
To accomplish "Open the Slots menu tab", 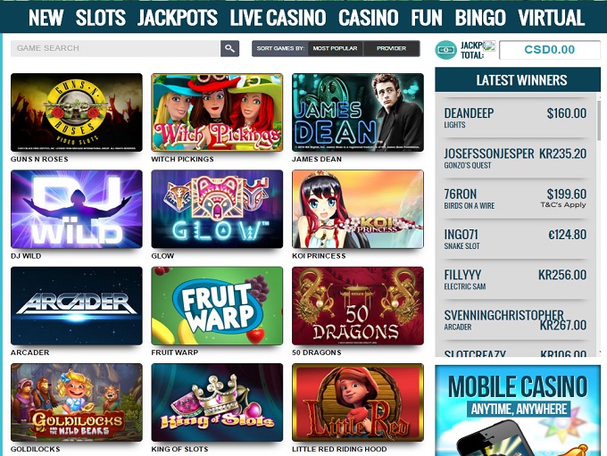I will point(101,18).
